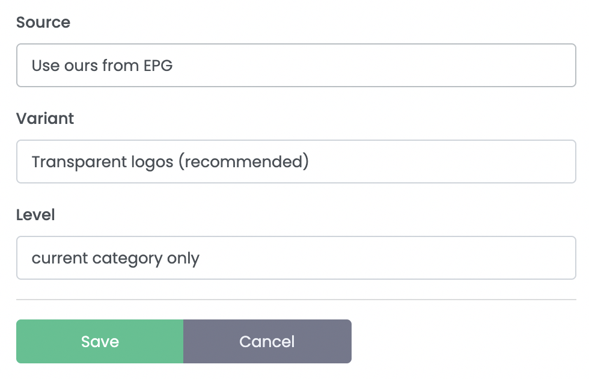Click the word 'Cancel' on gray button

pyautogui.click(x=267, y=342)
